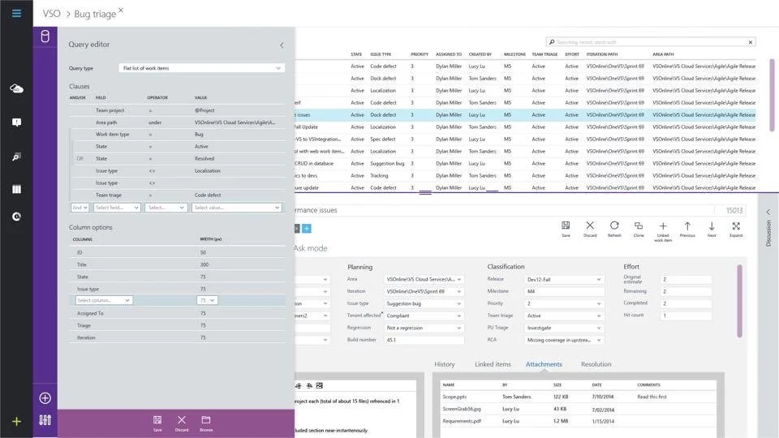
Task: Open the Select column dropdown
Action: click(x=104, y=300)
